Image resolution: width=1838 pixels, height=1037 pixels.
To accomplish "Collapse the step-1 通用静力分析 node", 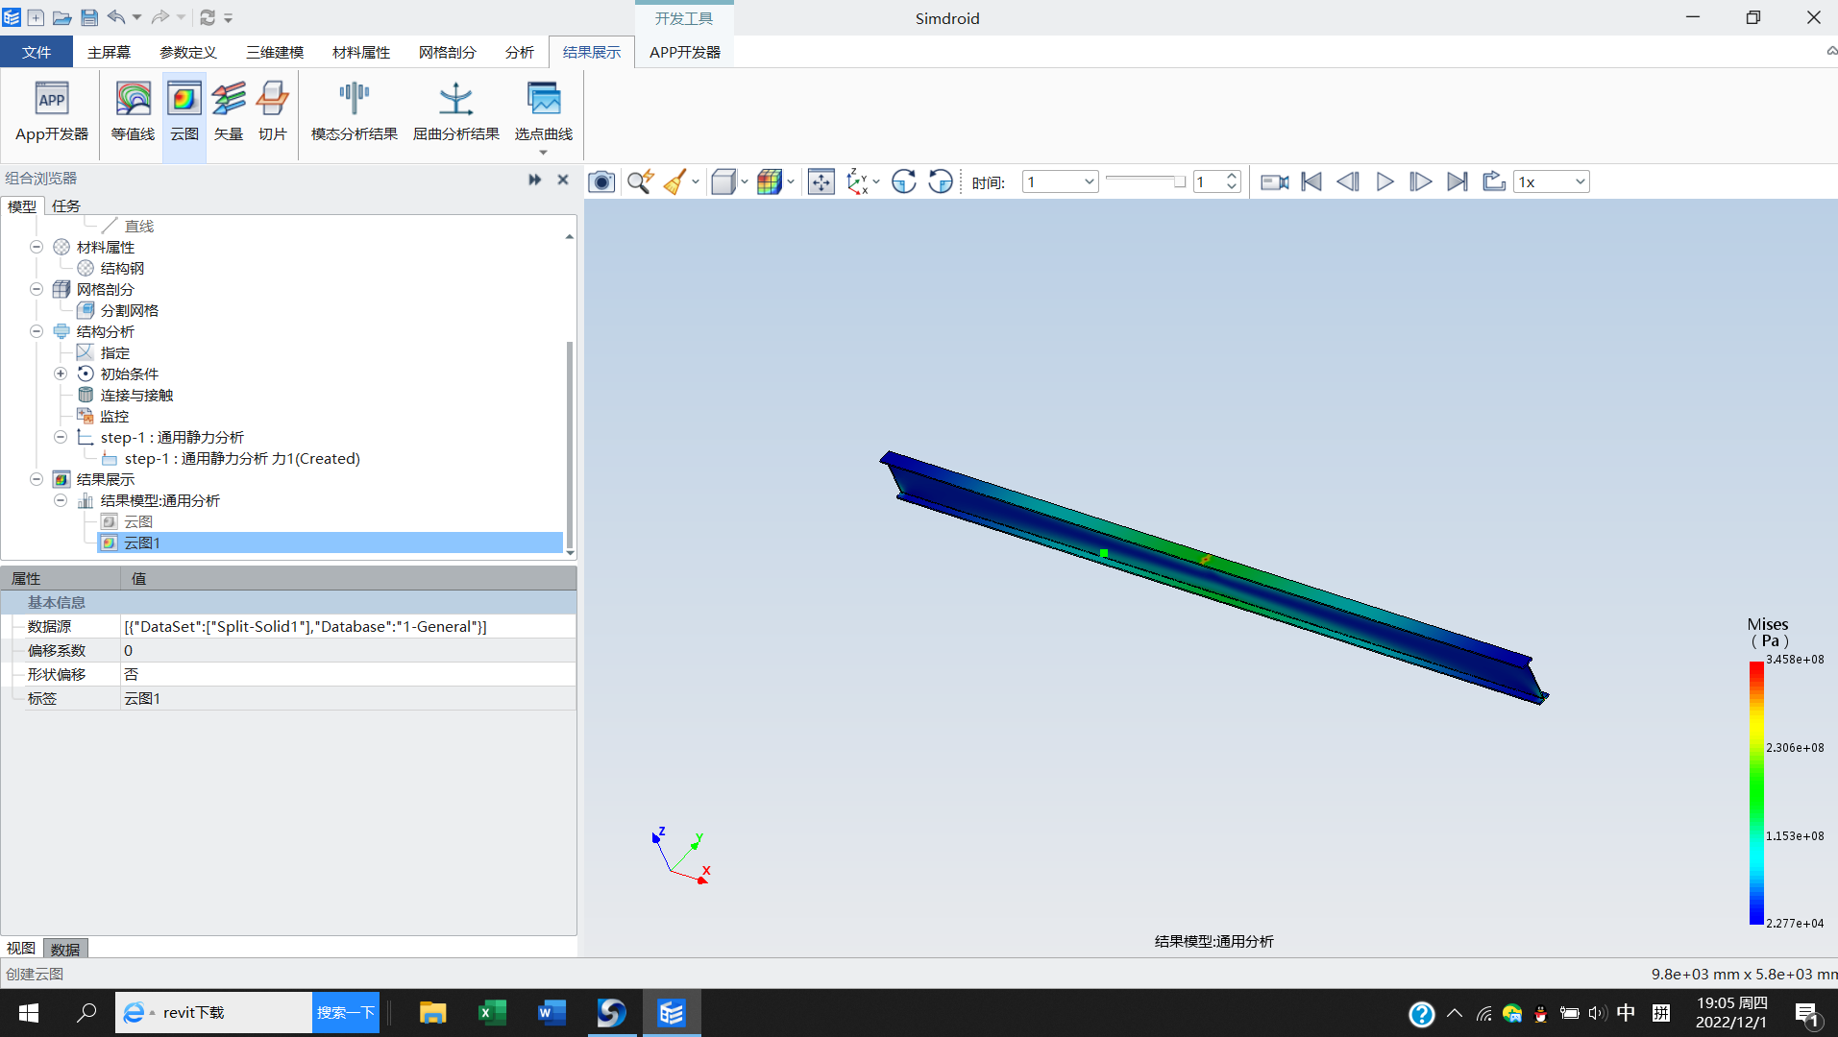I will tap(61, 437).
